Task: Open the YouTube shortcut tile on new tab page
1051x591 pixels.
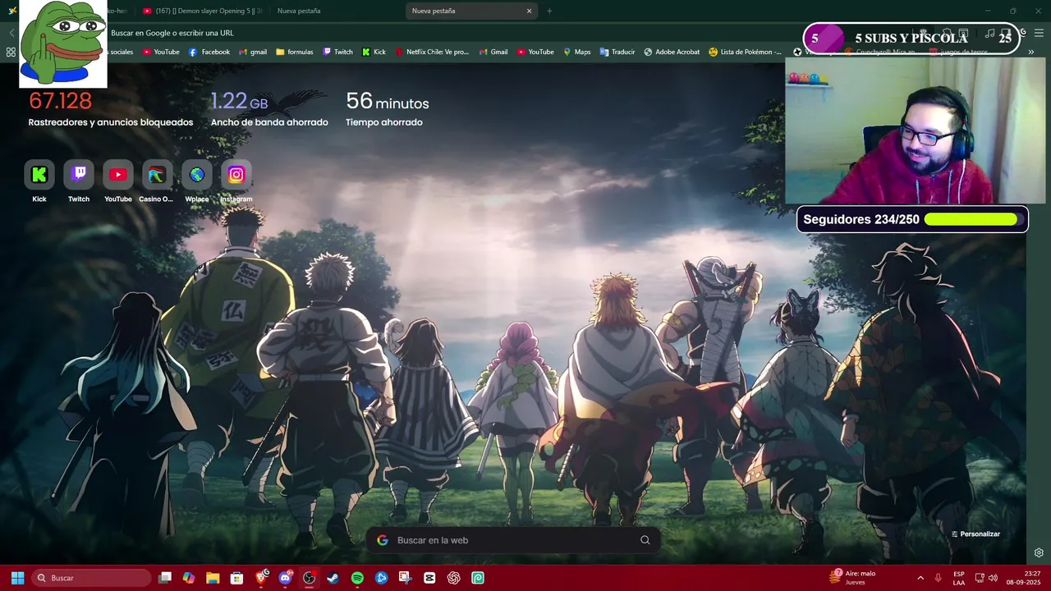Action: [118, 175]
